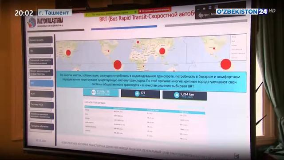The height and width of the screenshot is (160, 284).
Task: Open the top sidebar menu button
Action: point(40,40)
